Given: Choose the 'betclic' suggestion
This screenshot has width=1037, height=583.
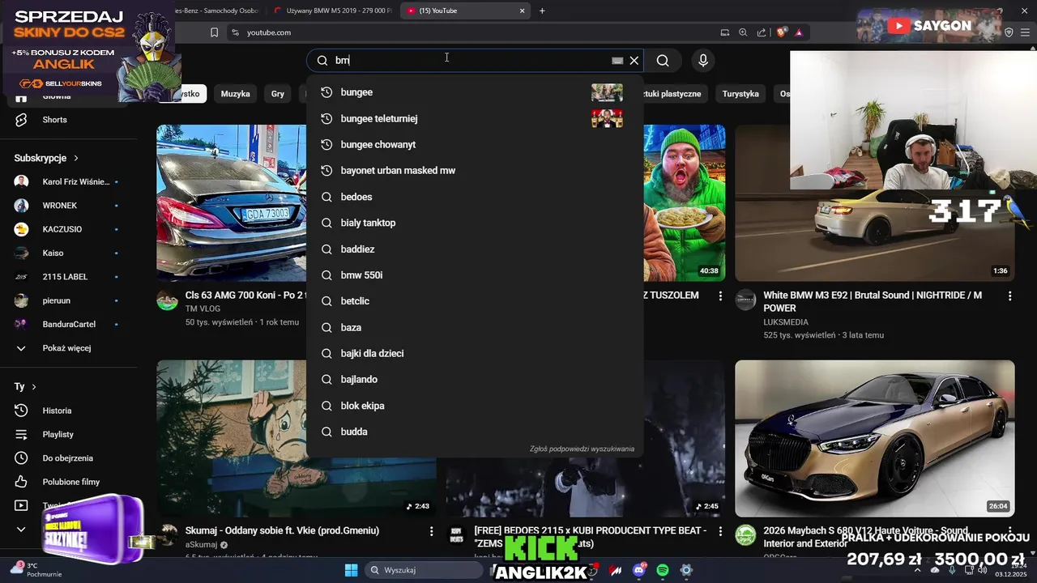Looking at the screenshot, I should (x=475, y=301).
